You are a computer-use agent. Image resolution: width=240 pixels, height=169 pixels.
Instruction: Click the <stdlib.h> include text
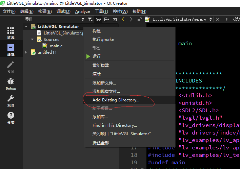point(195,96)
